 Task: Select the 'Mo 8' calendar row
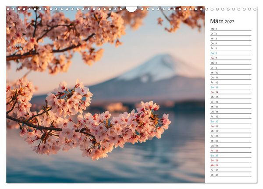point(231,63)
